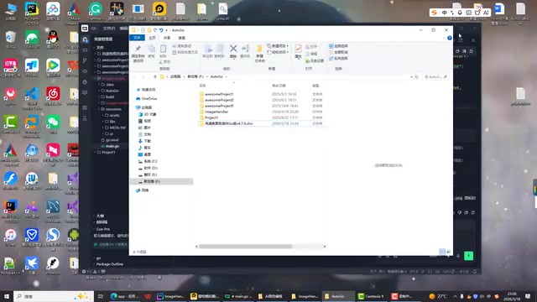The height and width of the screenshot is (302, 537).
Task: Open the address bar history dropdown
Action: click(411, 76)
